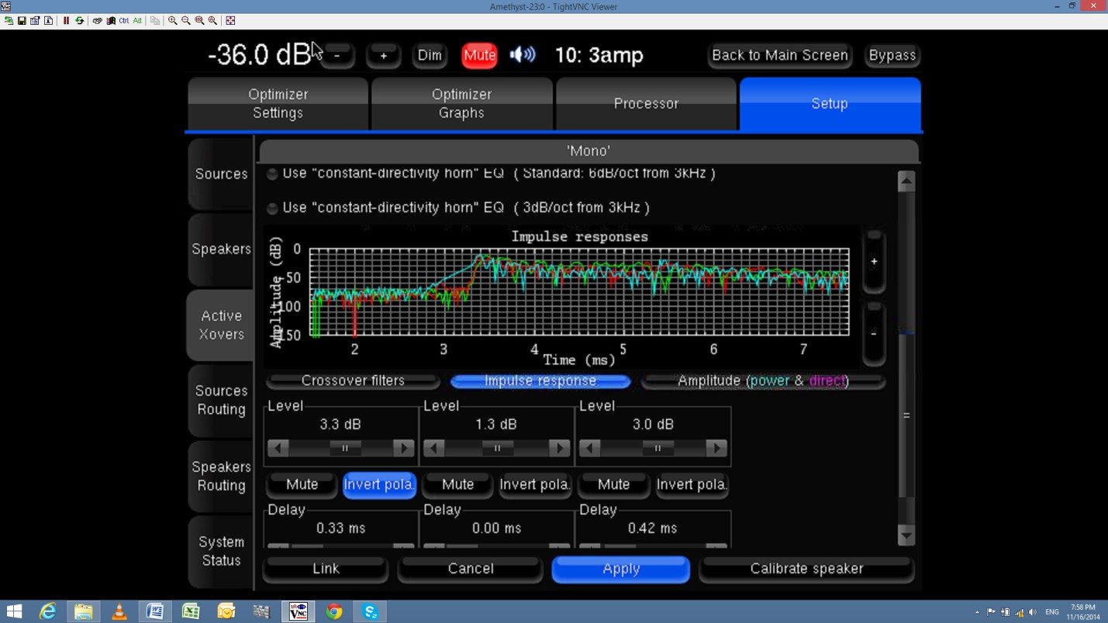Toggle the Bypass button

tap(892, 55)
